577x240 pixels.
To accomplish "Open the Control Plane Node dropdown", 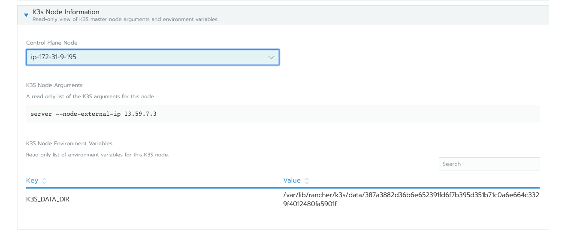I will [x=153, y=57].
